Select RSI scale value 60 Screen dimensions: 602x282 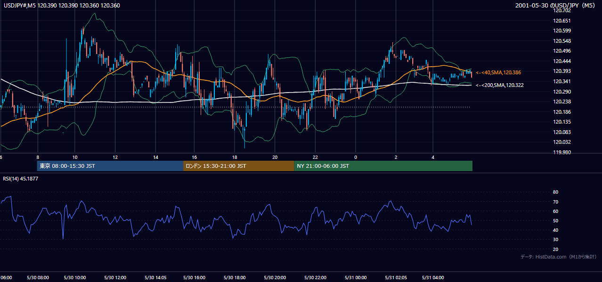point(555,211)
